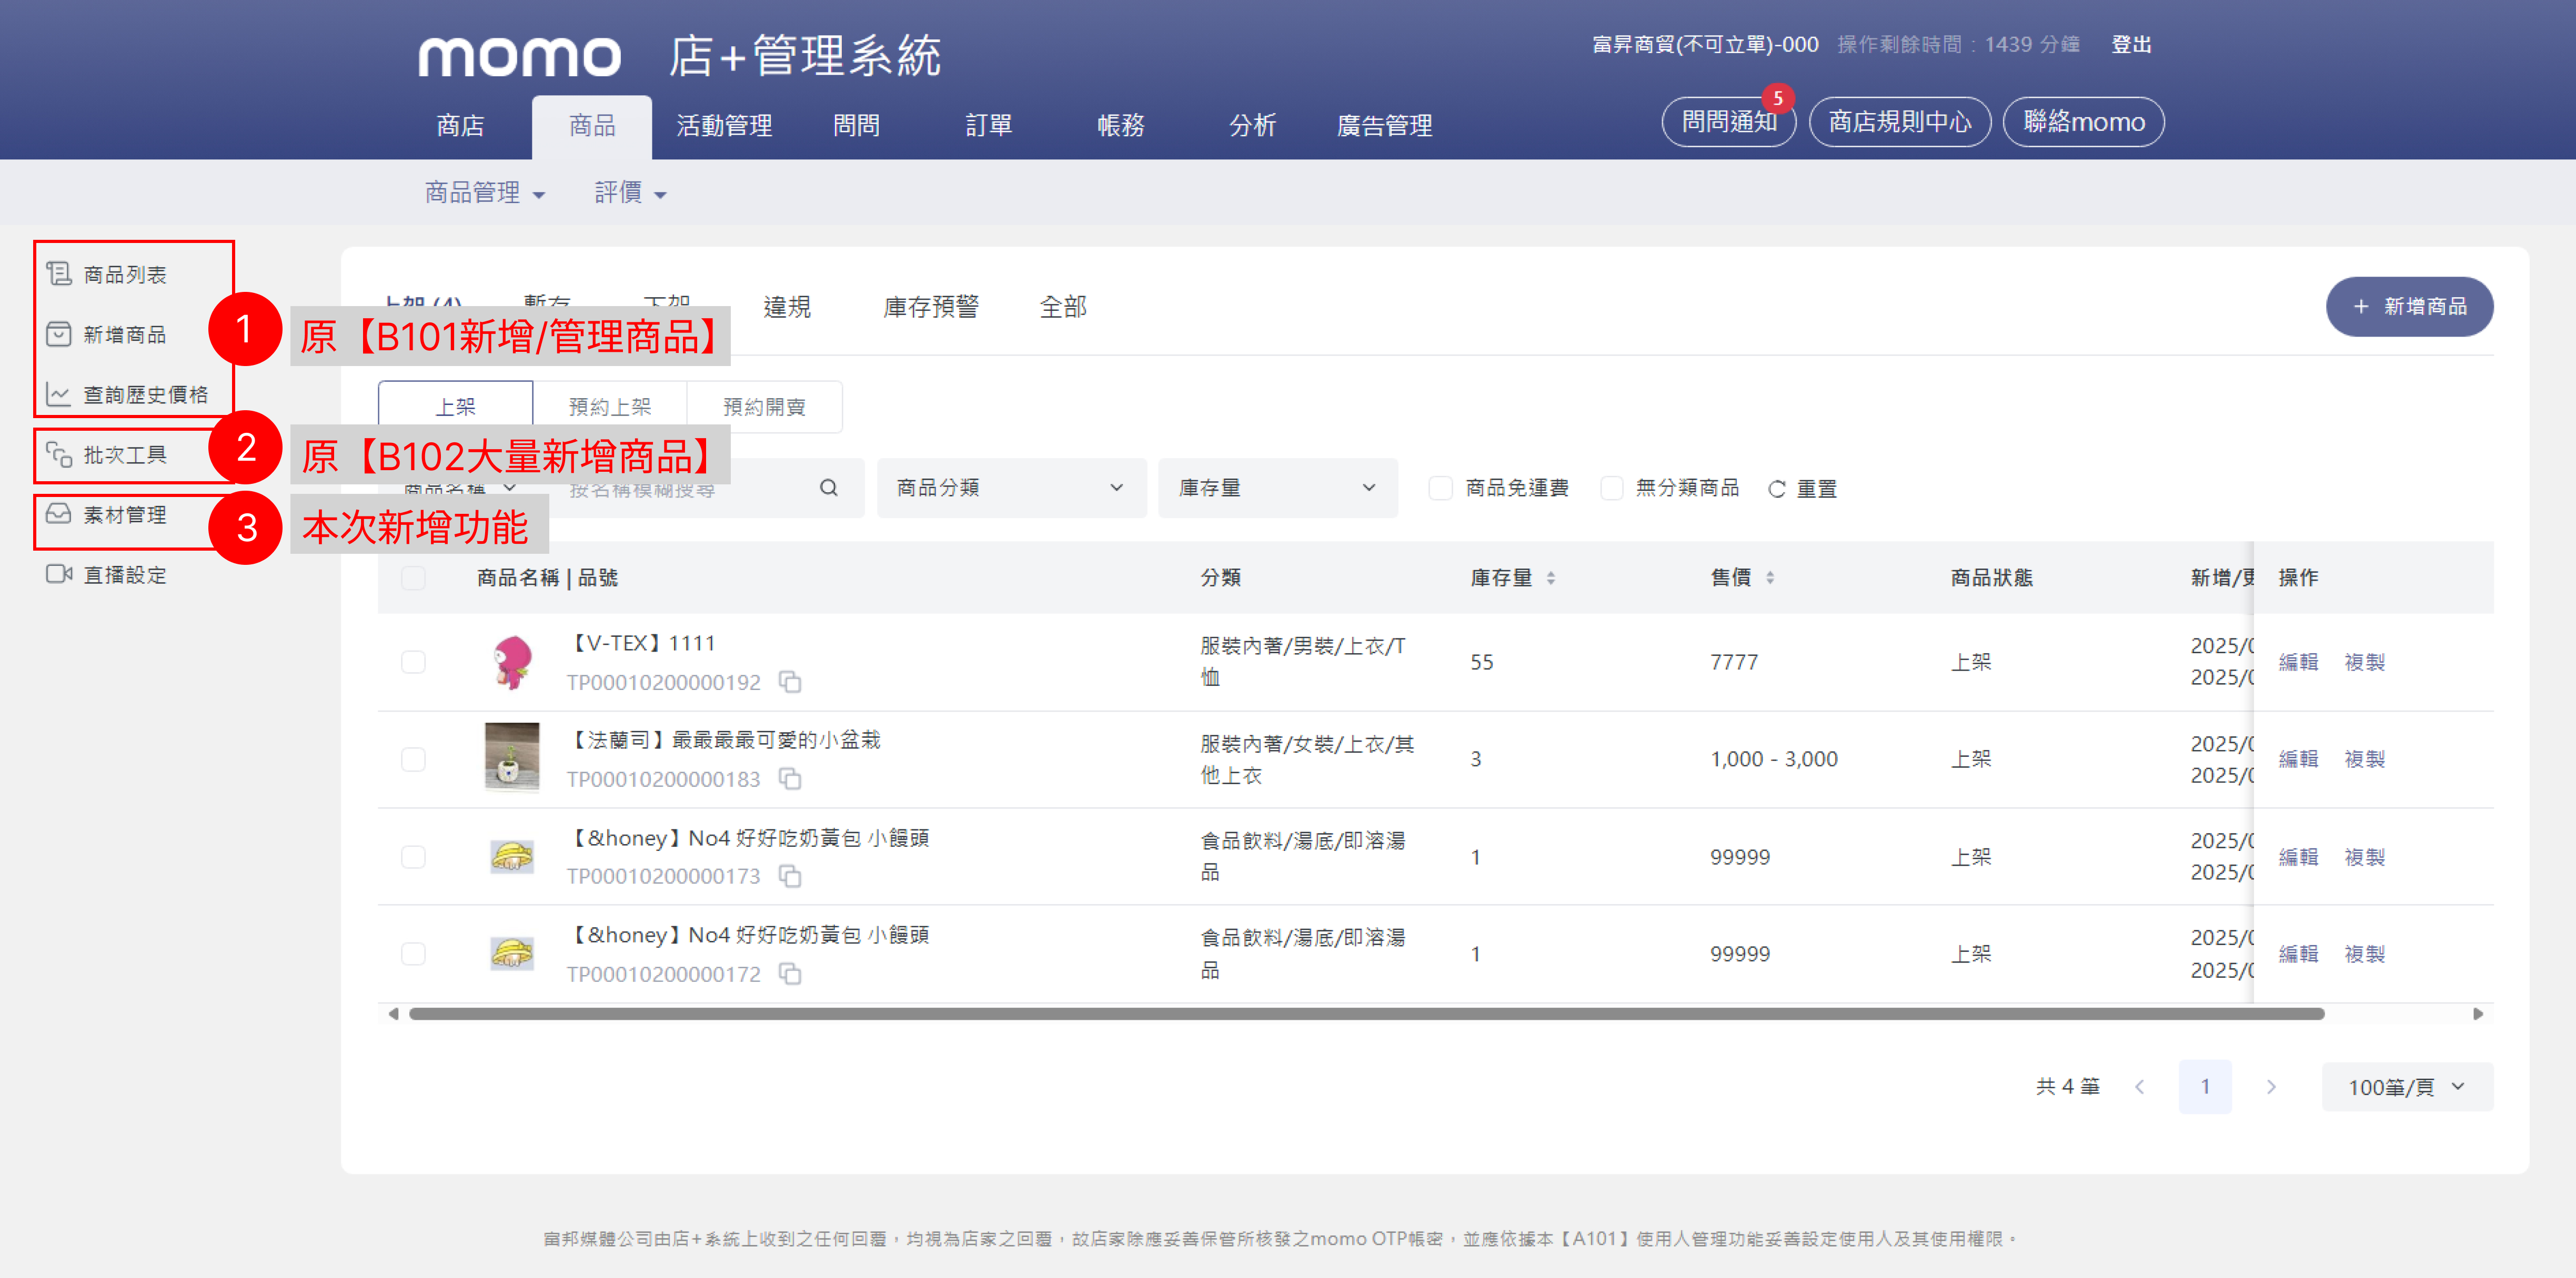The width and height of the screenshot is (2576, 1278).
Task: Open 商品列表 sidebar icon
Action: coord(59,274)
